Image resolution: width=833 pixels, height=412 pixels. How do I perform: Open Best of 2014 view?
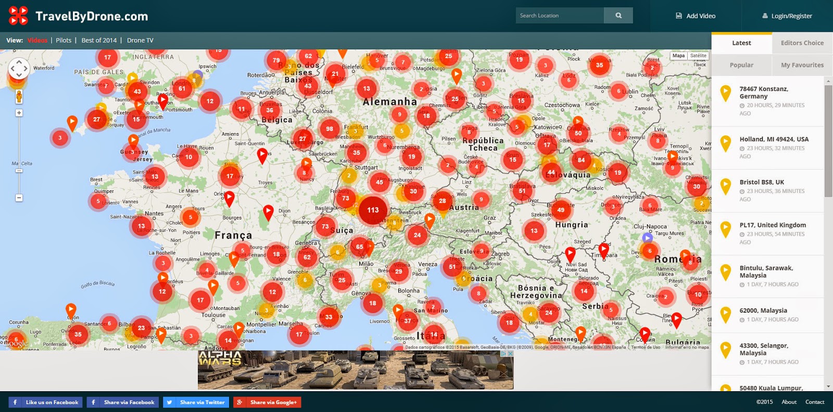99,40
